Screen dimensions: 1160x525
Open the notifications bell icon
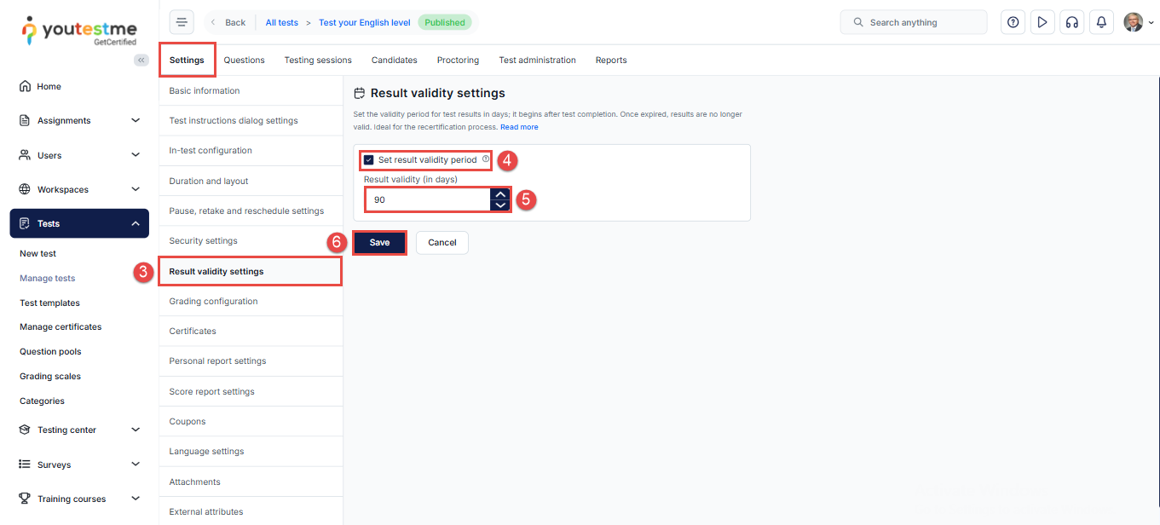[x=1101, y=22]
